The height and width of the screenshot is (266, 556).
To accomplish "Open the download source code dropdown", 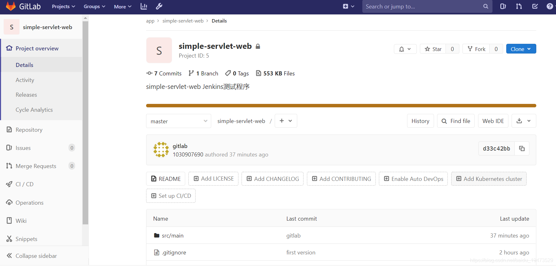I will (x=524, y=121).
